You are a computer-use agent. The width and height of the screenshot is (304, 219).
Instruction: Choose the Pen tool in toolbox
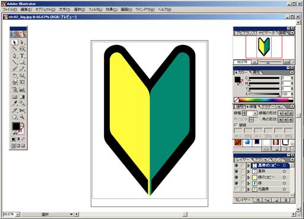tap(15, 56)
